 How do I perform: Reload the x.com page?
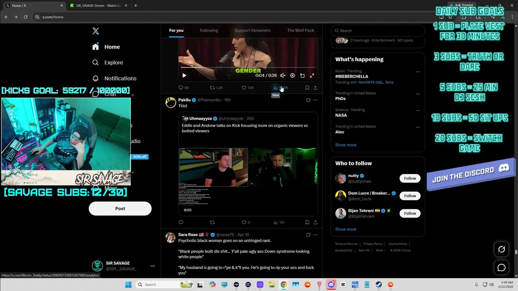click(x=25, y=17)
